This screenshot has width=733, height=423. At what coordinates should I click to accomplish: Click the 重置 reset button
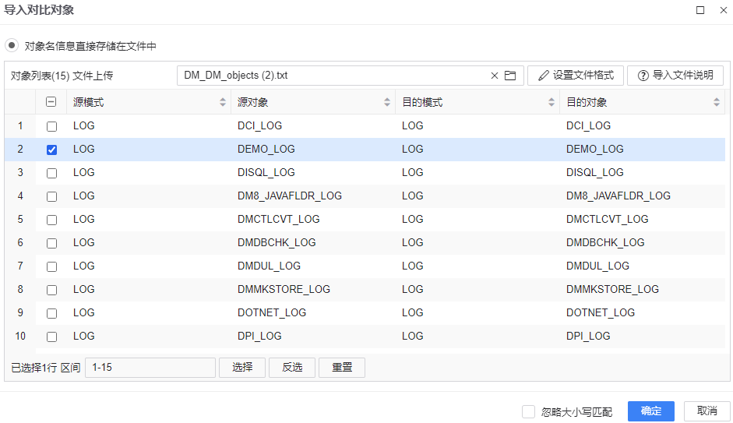click(x=342, y=368)
